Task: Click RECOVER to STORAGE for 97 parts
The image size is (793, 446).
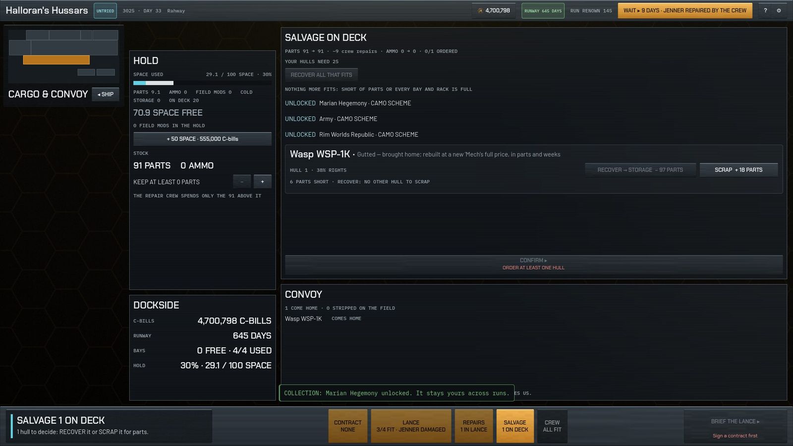Action: pyautogui.click(x=640, y=170)
